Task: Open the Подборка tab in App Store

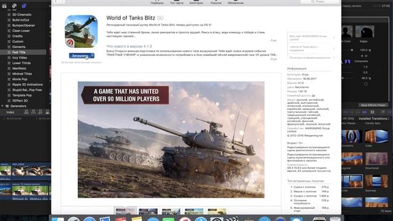Action: pyautogui.click(x=157, y=2)
